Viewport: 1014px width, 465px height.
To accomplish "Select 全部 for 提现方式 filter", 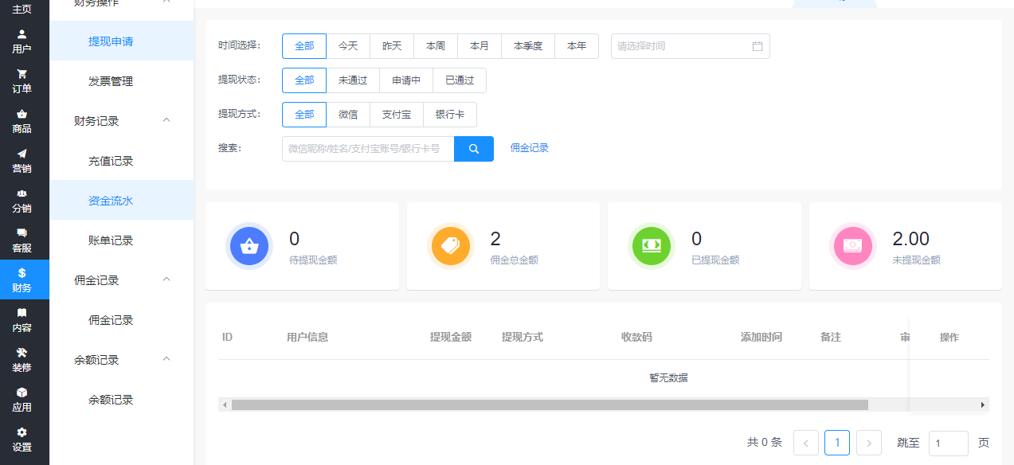I will point(304,115).
